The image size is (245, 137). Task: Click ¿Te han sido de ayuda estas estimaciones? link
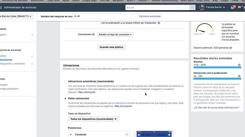216,107
